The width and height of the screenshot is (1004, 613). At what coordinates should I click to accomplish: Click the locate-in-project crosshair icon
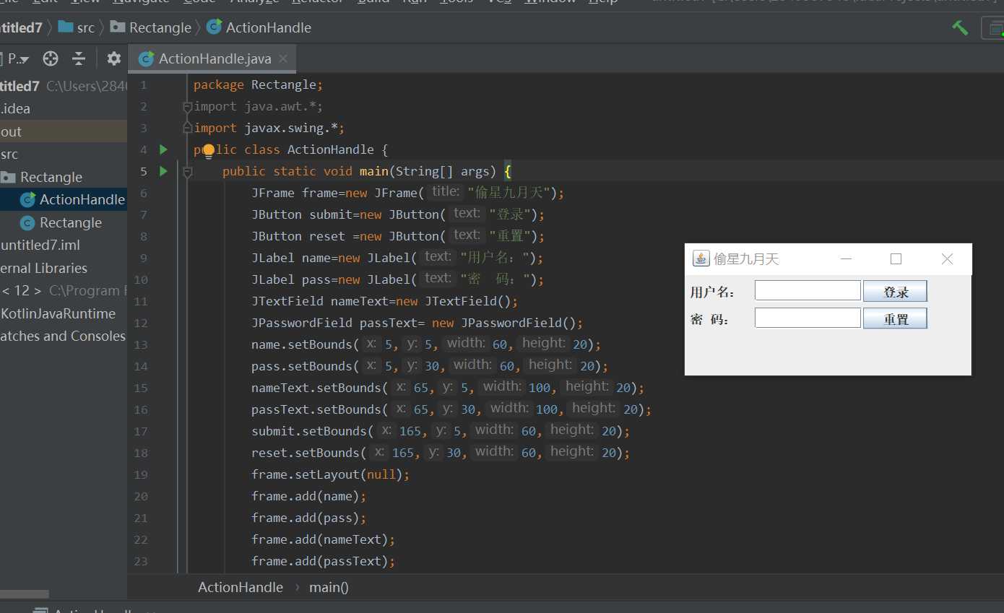pos(50,58)
